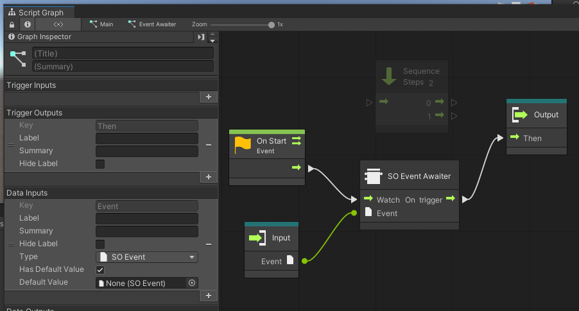This screenshot has height=311, width=579.
Task: Toggle Hide Label under Data Inputs
Action: [100, 244]
